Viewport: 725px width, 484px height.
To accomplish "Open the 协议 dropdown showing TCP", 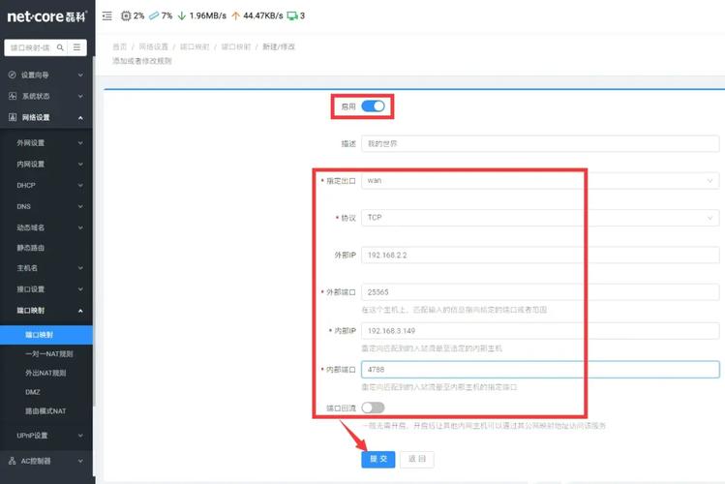I will [x=540, y=217].
